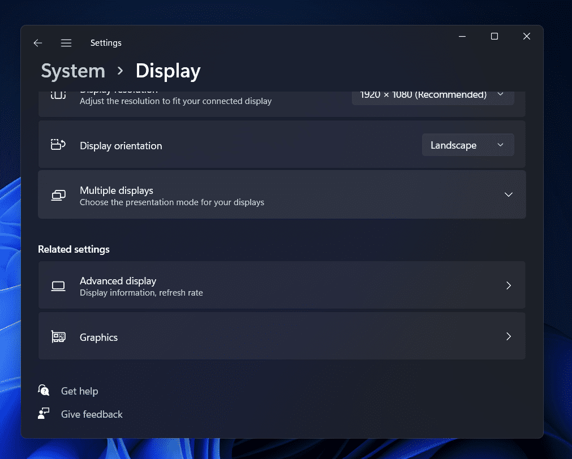Open the hamburger navigation menu

click(66, 43)
